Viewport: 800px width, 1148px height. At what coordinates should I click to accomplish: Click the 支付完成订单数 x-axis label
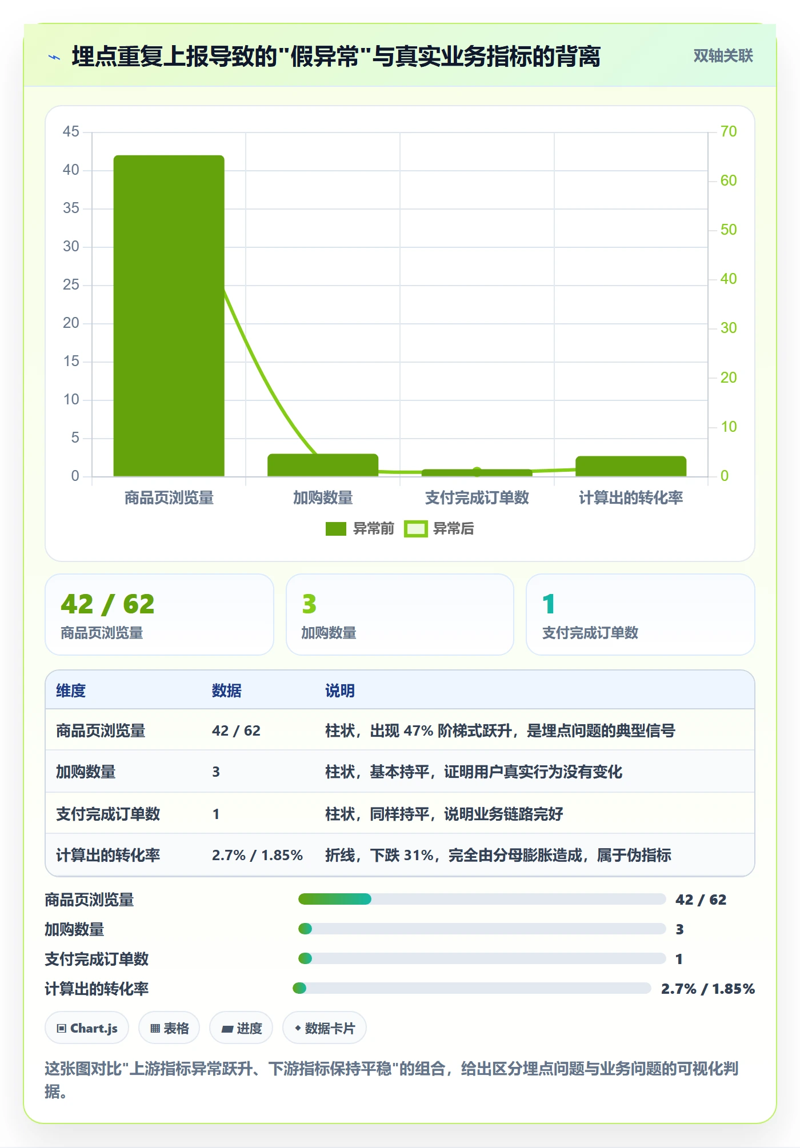477,498
